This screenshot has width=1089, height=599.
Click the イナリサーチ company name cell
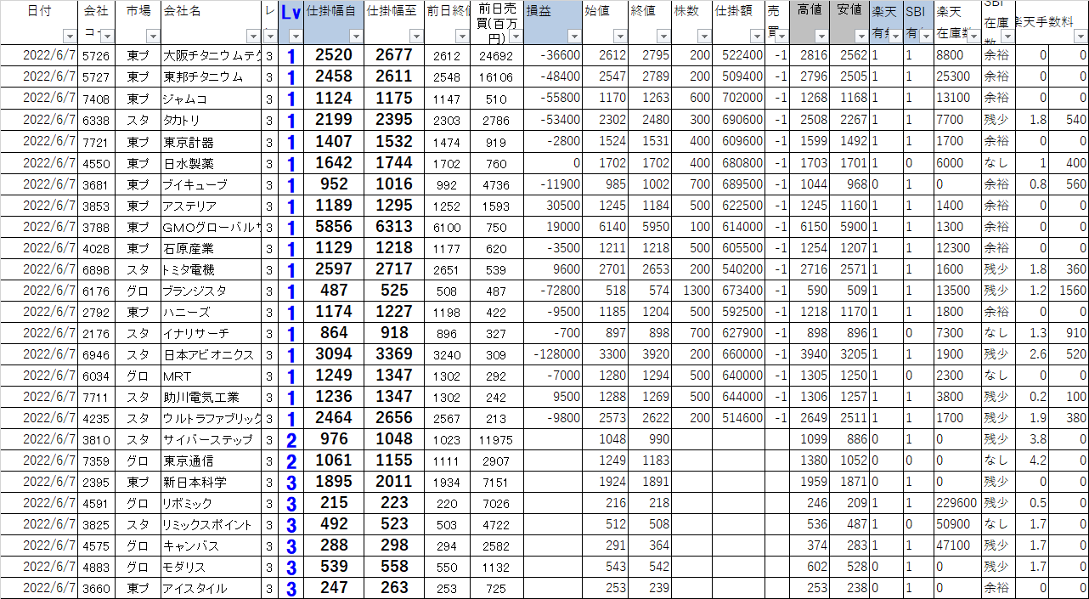pos(212,333)
